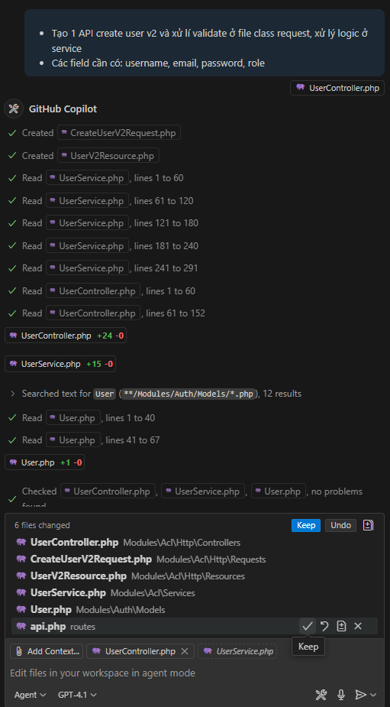Open the GPT-4.1 model picker
The width and height of the screenshot is (390, 707).
pos(77,695)
